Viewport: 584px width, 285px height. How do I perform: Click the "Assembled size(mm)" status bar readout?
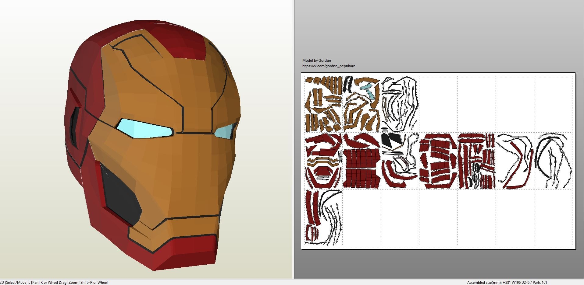(507, 283)
